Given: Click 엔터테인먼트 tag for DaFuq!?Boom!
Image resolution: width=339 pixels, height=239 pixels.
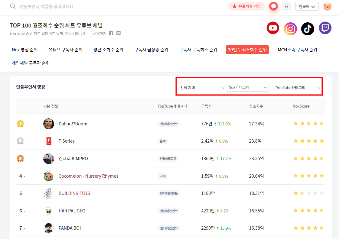Looking at the screenshot, I should coord(169,124).
